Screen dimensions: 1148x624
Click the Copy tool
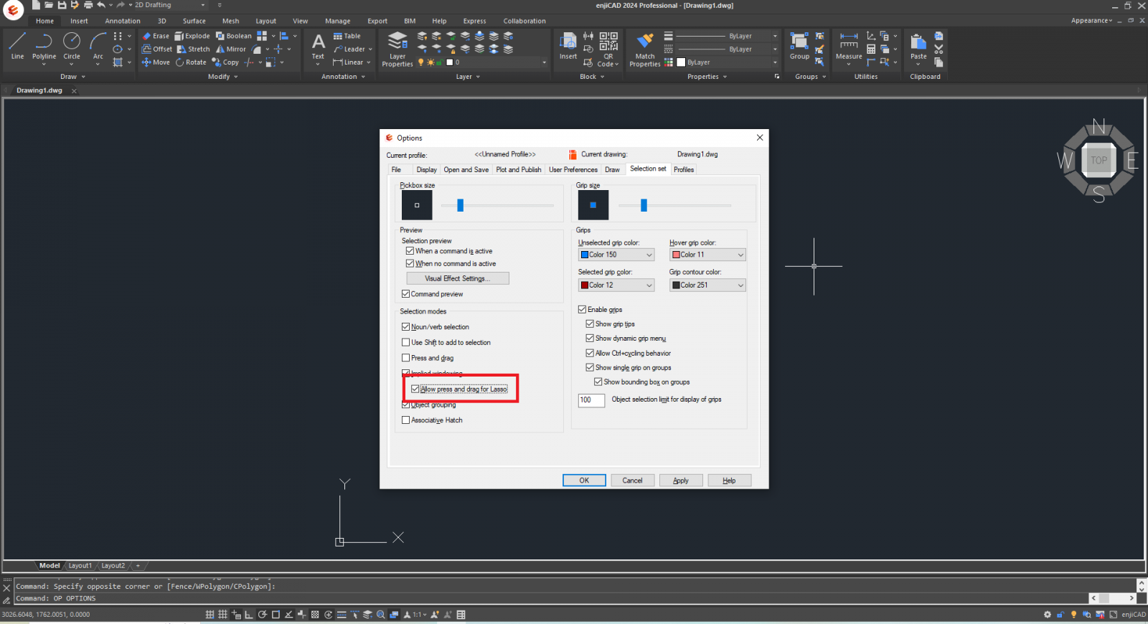tap(225, 62)
